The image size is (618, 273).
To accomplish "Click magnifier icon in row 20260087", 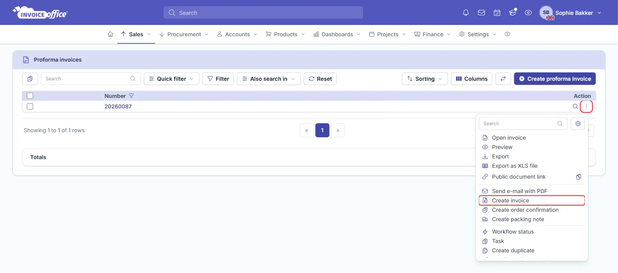I will pyautogui.click(x=575, y=106).
